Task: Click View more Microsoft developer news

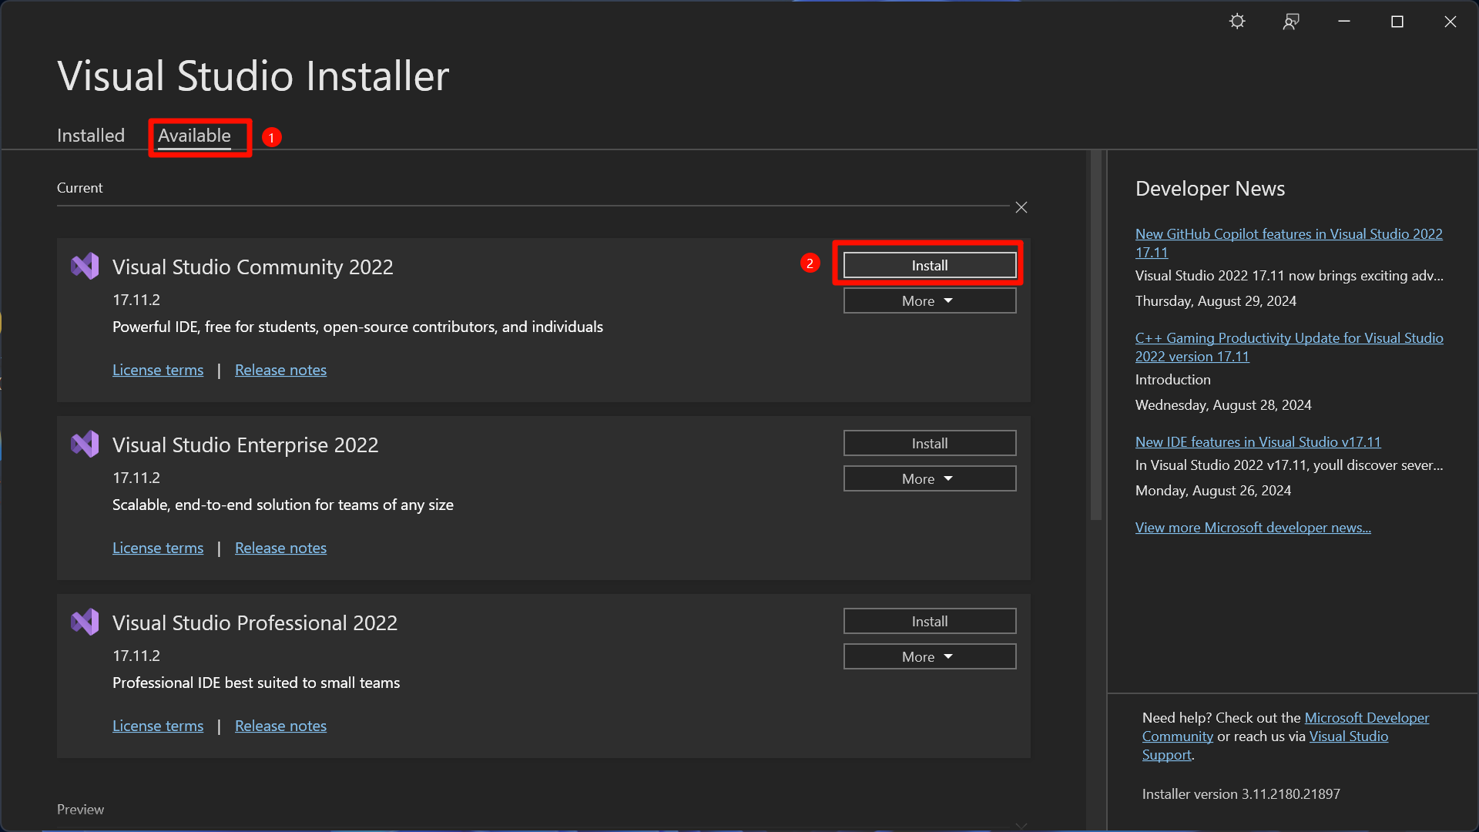Action: tap(1253, 527)
